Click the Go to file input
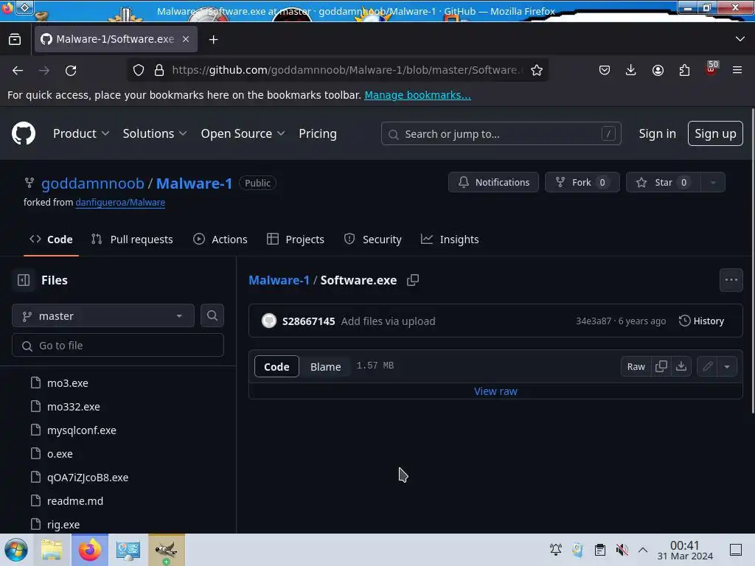This screenshot has width=755, height=566. pyautogui.click(x=117, y=345)
